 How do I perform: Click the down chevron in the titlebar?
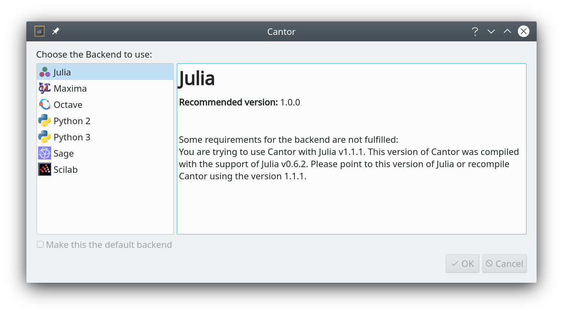pos(491,31)
